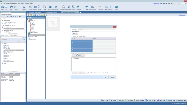
Task: Open the Import/Export tool
Action: (x=92, y=8)
